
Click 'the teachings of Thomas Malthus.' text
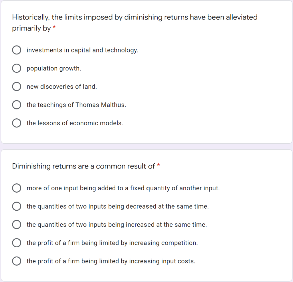click(76, 105)
